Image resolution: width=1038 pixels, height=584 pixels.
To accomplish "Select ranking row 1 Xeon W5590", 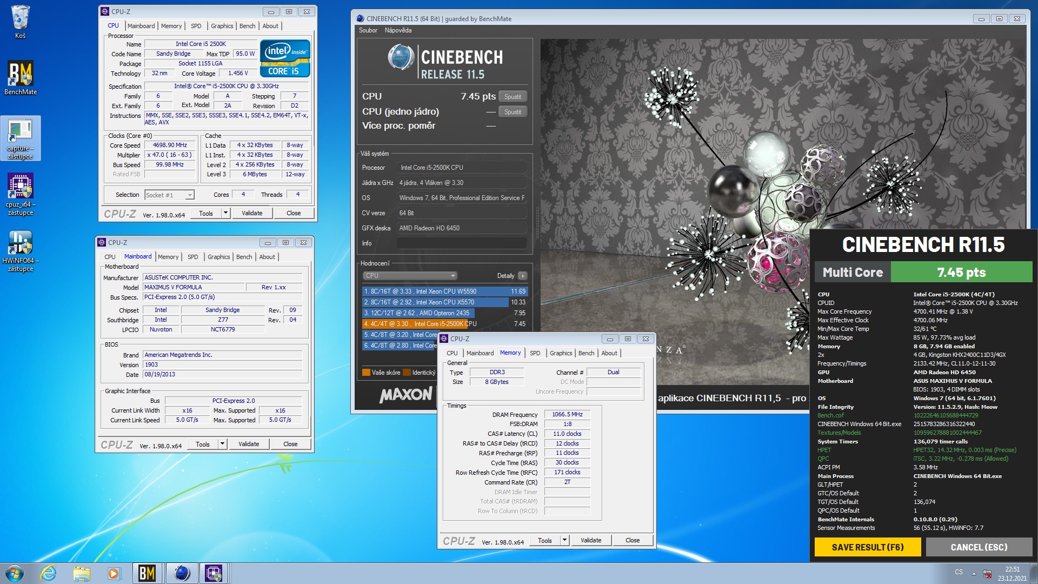I will click(444, 291).
